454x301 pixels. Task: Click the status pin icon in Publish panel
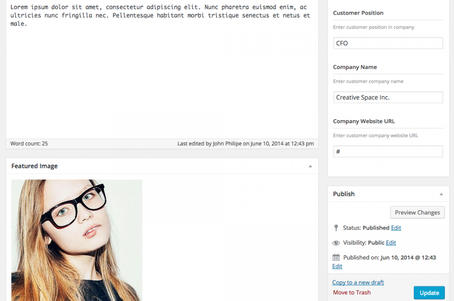click(x=336, y=228)
